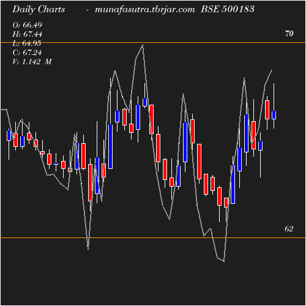
Task: Click the munafasutra.tbrjar.com site text
Action: pyautogui.click(x=145, y=9)
